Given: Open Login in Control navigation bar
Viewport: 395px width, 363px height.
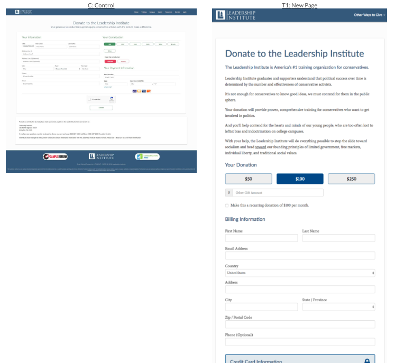Looking at the screenshot, I should click(185, 12).
